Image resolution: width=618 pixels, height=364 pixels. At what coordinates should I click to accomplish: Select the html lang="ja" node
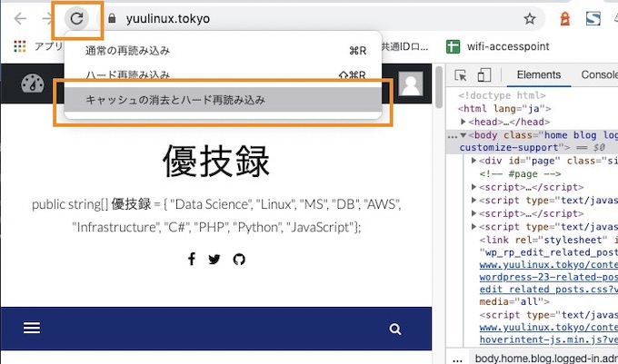click(504, 109)
